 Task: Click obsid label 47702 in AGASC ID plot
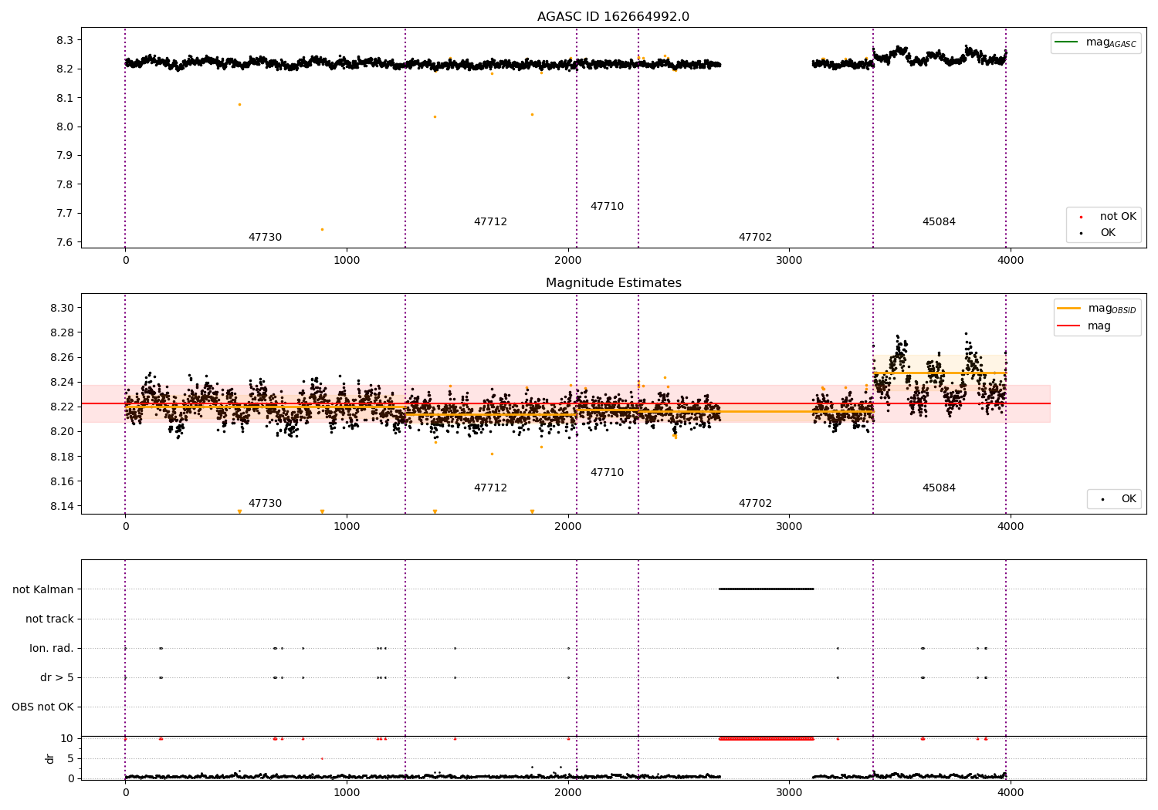[x=755, y=238]
